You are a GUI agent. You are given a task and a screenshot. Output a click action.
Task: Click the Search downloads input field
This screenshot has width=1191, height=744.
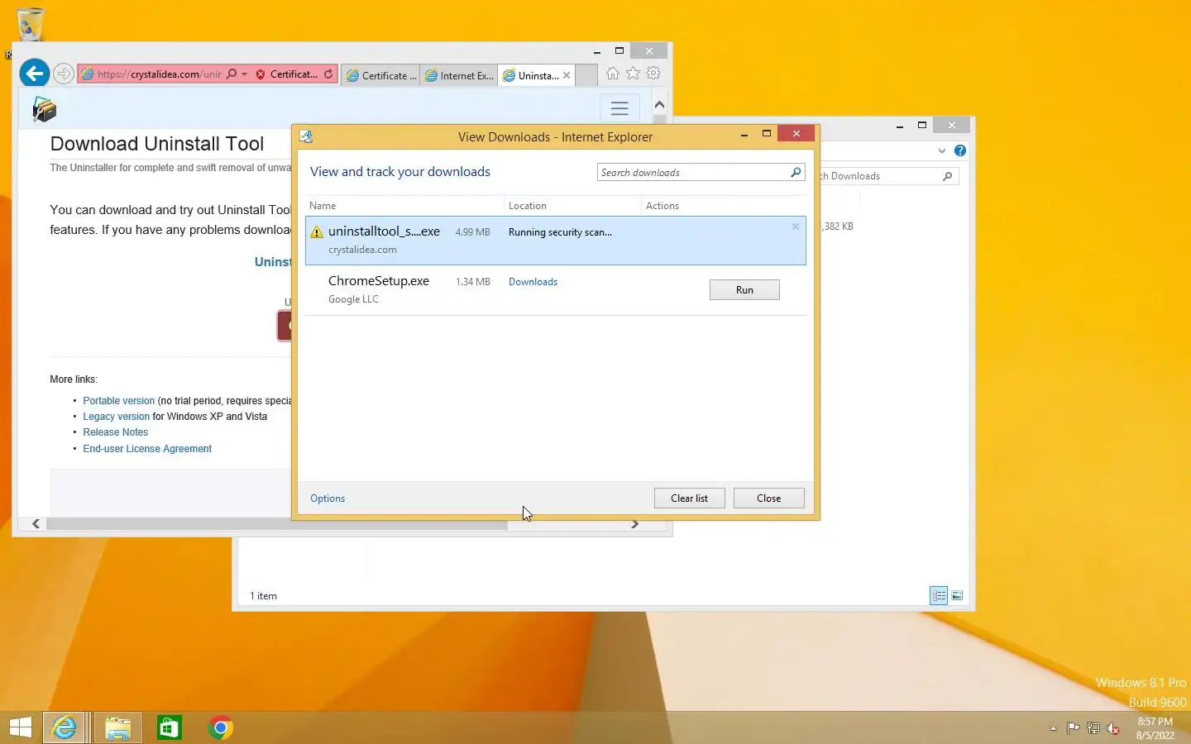[693, 172]
